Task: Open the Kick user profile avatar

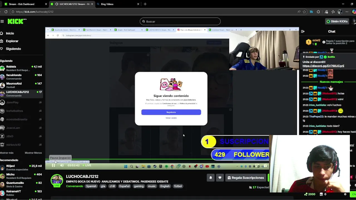Action: pos(354,21)
